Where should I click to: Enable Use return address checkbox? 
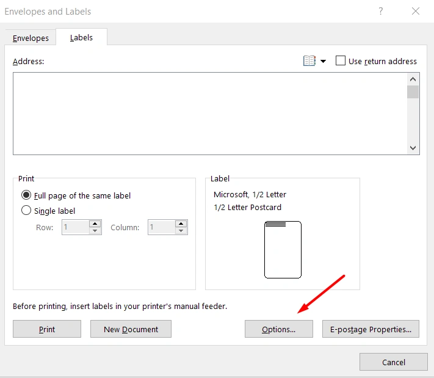pos(341,61)
